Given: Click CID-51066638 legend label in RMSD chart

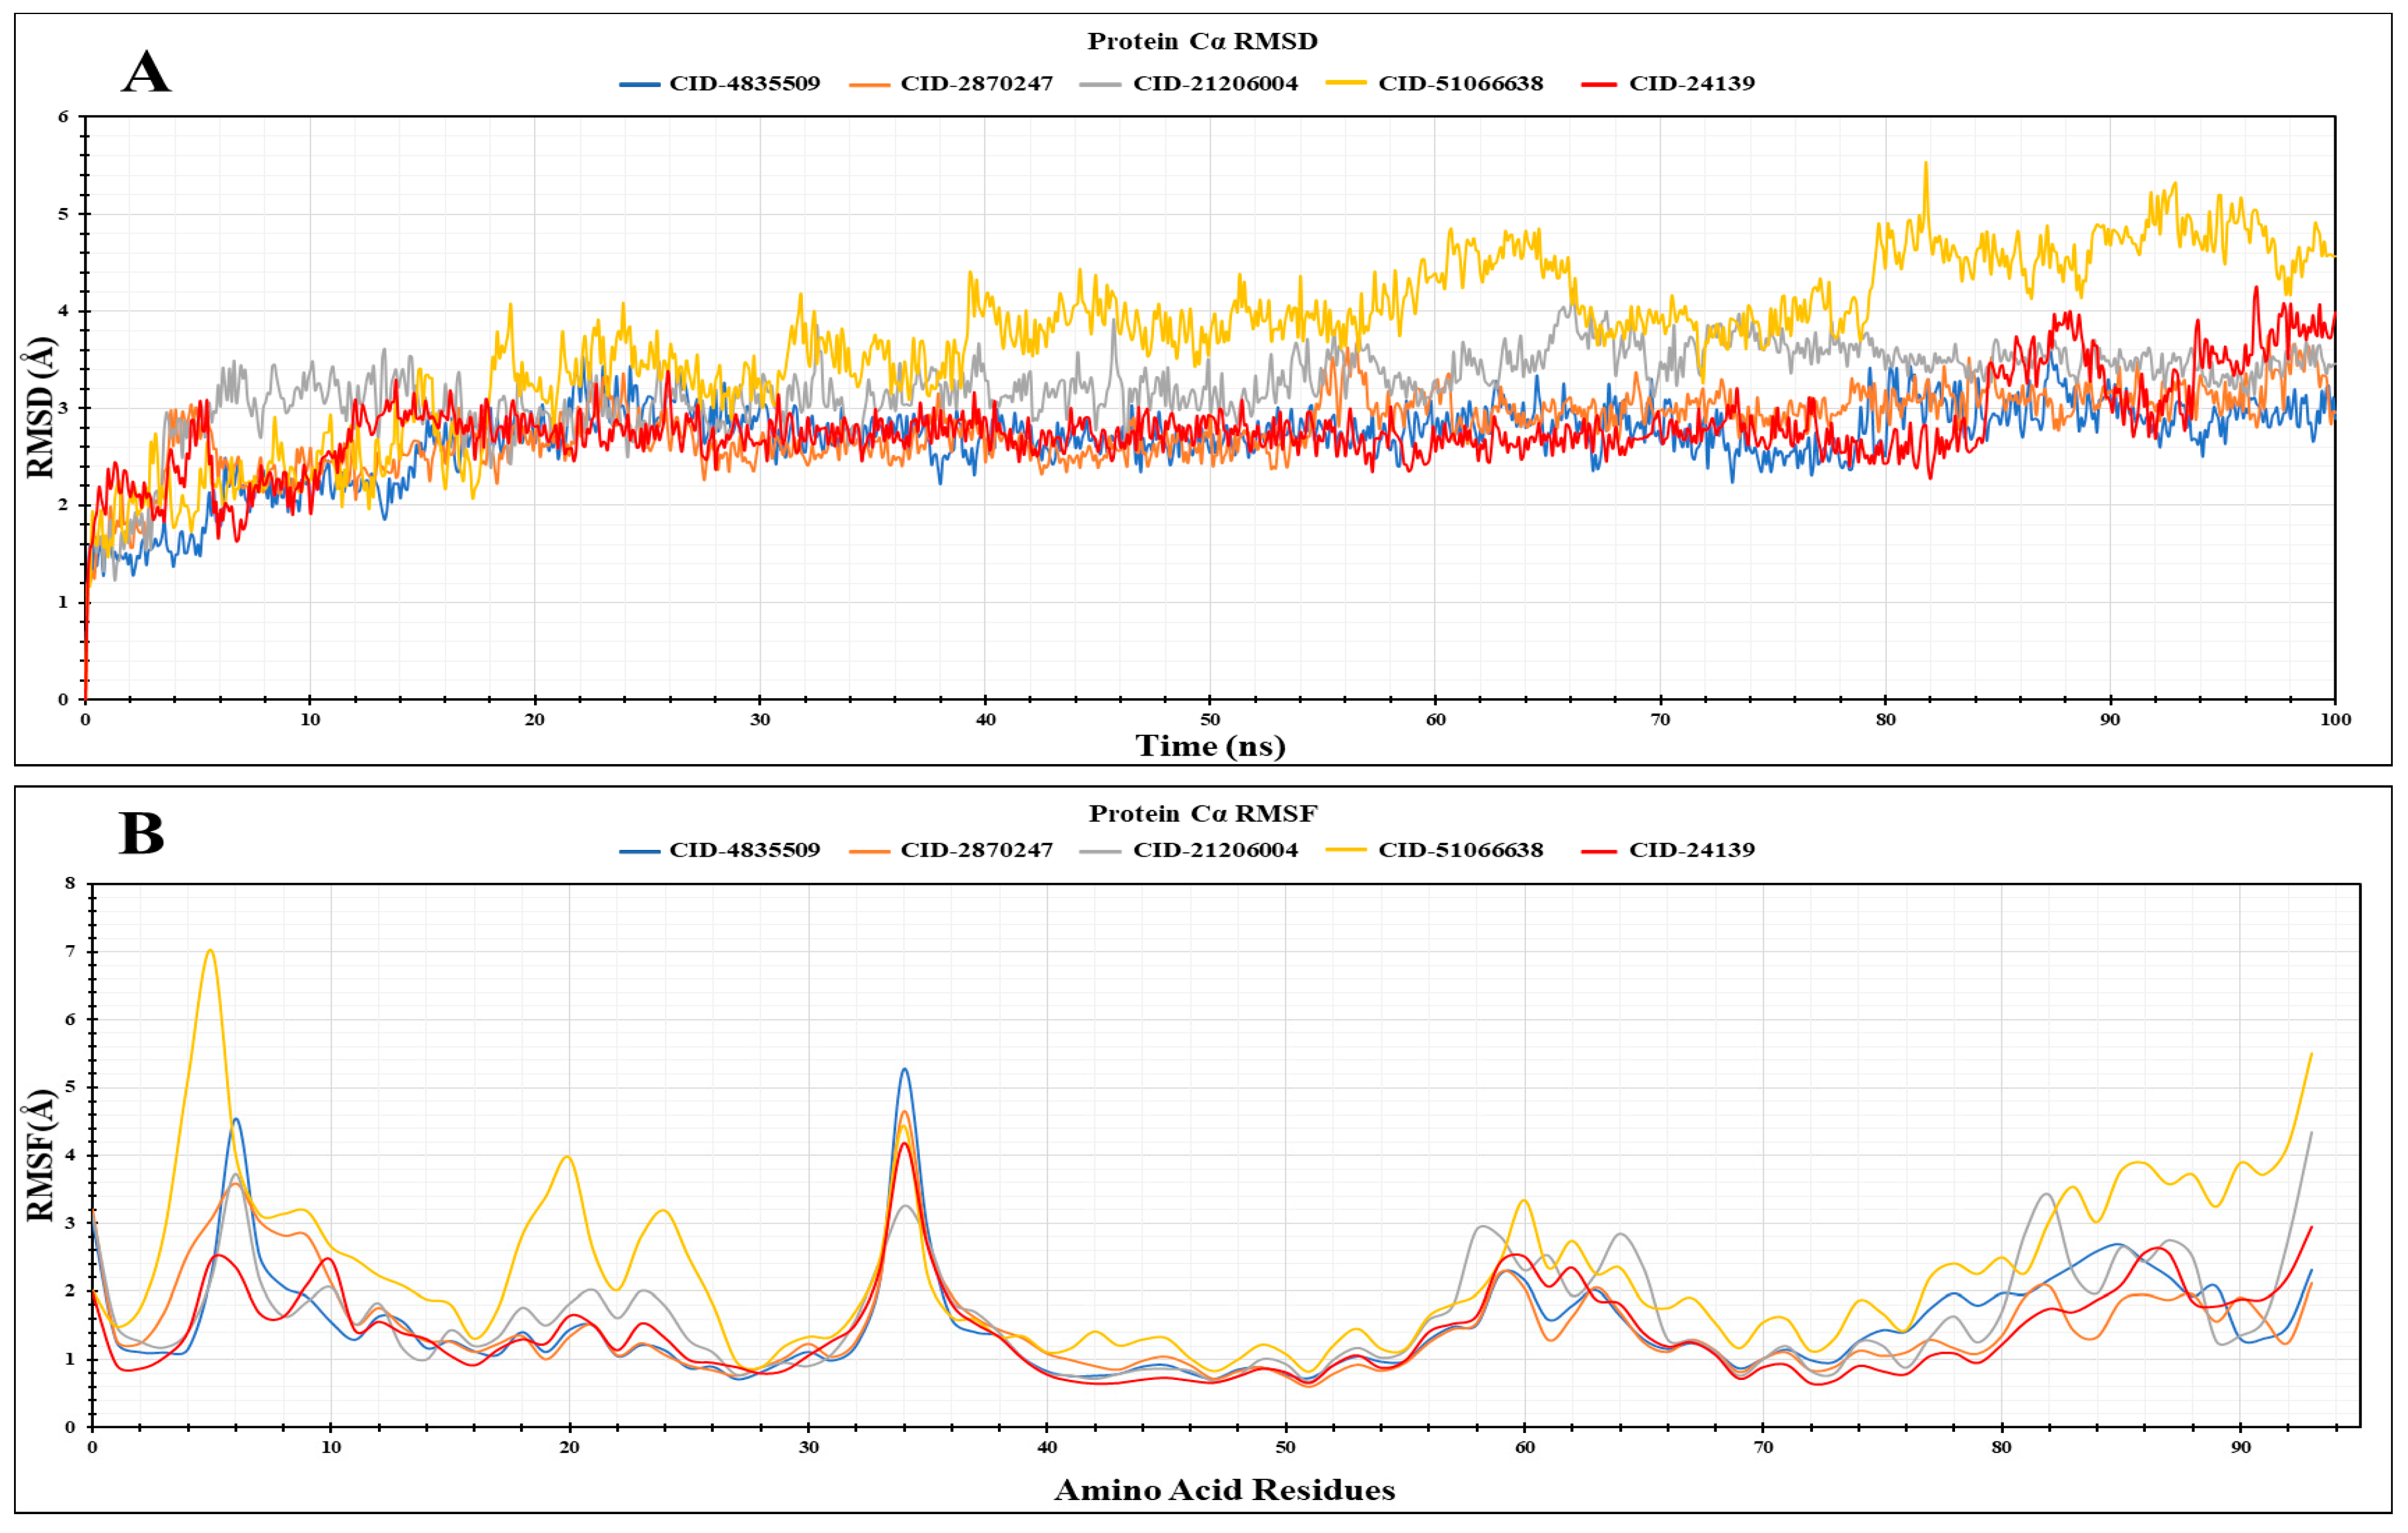Looking at the screenshot, I should pyautogui.click(x=1461, y=84).
